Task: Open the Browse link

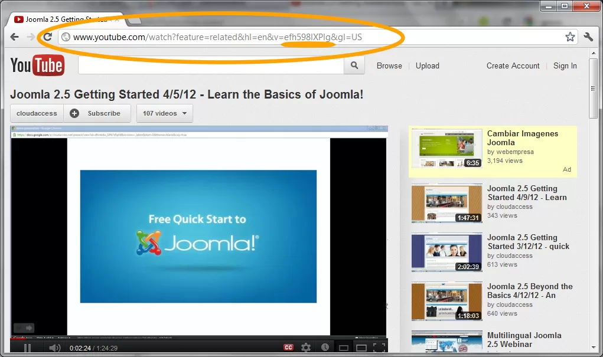Action: (x=389, y=65)
